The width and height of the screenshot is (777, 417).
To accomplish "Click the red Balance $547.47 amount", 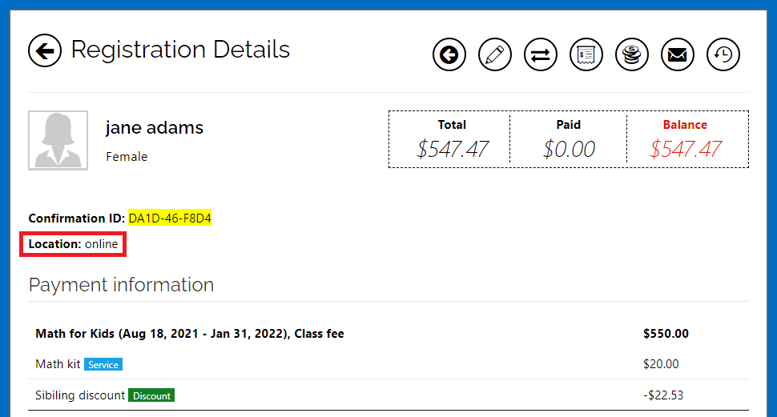I will (x=686, y=149).
